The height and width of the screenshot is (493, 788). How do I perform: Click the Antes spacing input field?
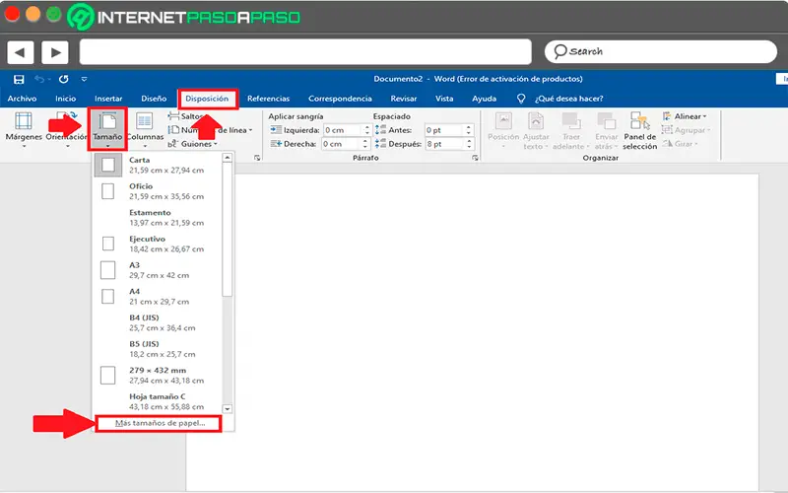click(x=444, y=130)
